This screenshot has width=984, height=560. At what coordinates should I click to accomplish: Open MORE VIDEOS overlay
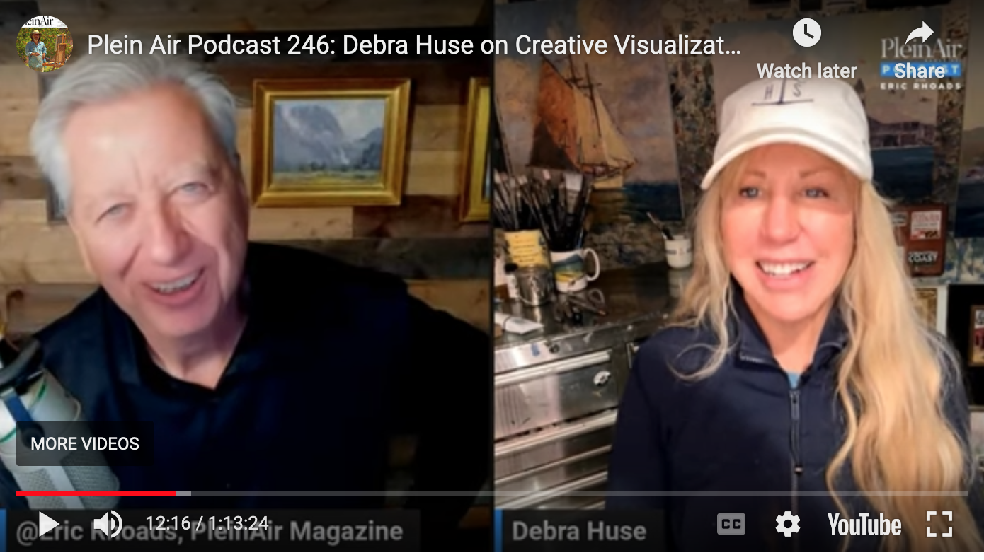pos(84,443)
